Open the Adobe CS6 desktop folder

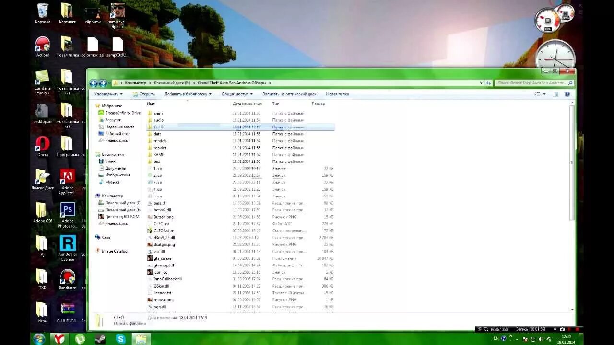tap(43, 213)
